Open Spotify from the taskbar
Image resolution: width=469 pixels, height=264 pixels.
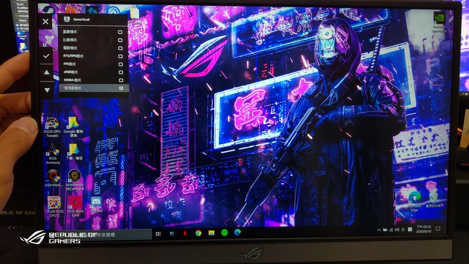pos(224,233)
